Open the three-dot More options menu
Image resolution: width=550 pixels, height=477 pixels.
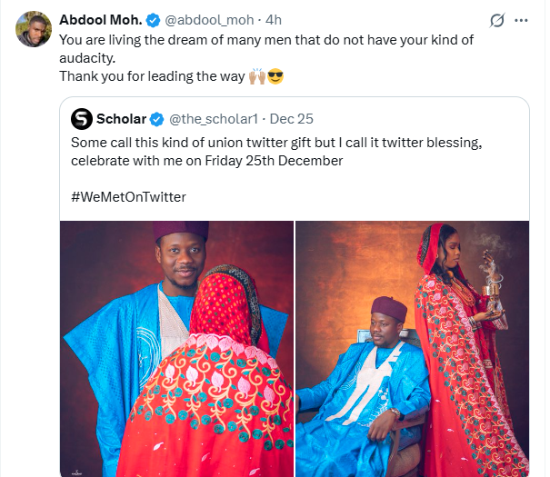(x=521, y=20)
